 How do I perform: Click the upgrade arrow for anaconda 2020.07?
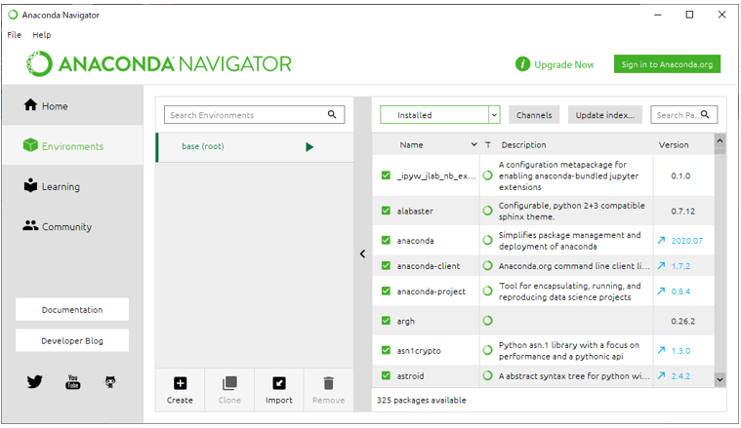[661, 240]
